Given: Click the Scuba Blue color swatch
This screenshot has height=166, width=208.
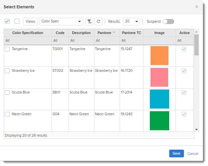Looking at the screenshot, I should [x=160, y=99].
